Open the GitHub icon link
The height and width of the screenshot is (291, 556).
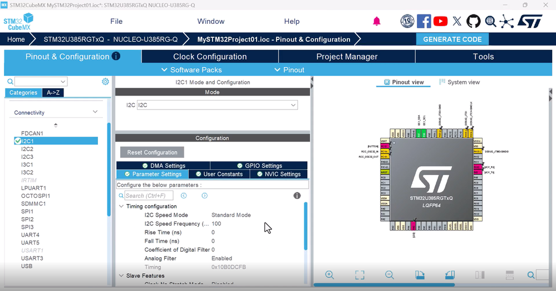474,21
